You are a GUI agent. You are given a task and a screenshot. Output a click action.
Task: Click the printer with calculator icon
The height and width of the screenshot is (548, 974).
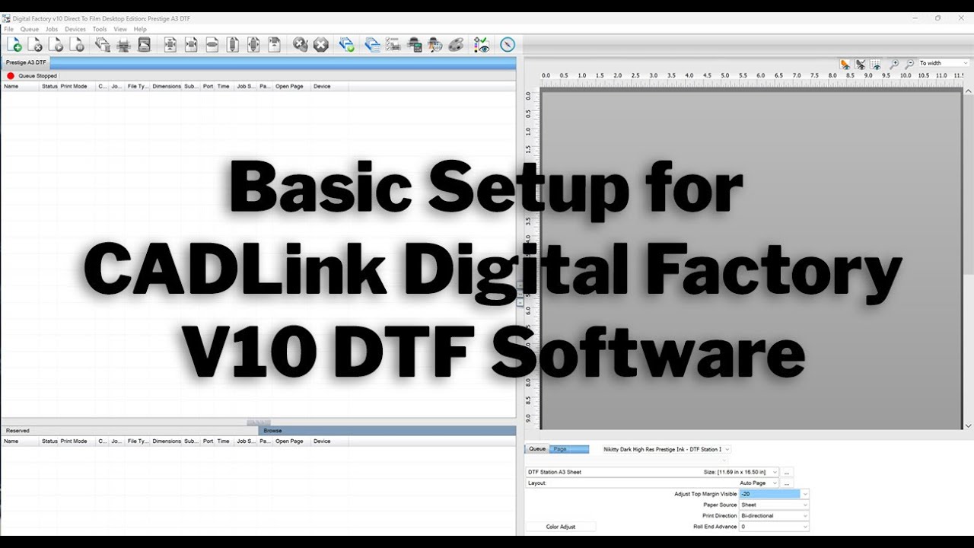pyautogui.click(x=414, y=45)
